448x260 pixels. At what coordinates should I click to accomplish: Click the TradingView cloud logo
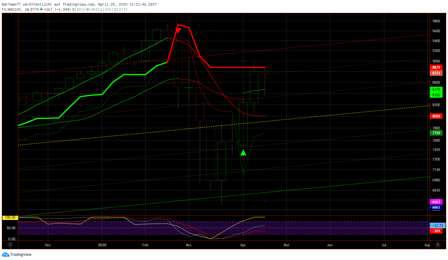5,255
